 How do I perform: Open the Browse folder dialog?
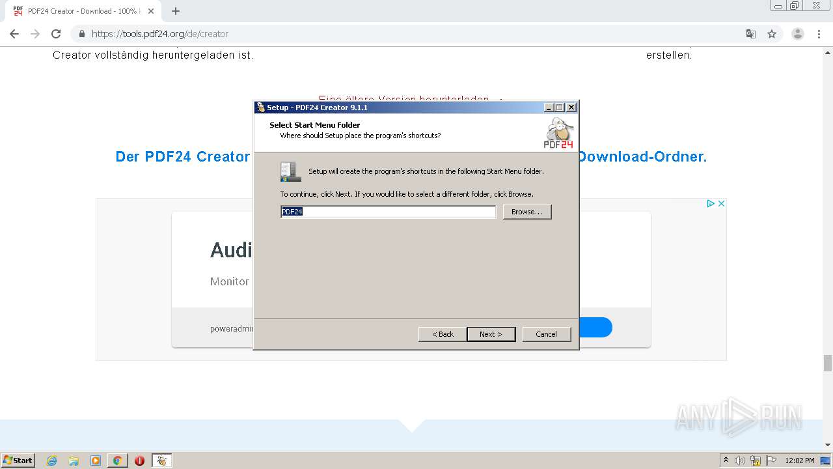(x=526, y=212)
